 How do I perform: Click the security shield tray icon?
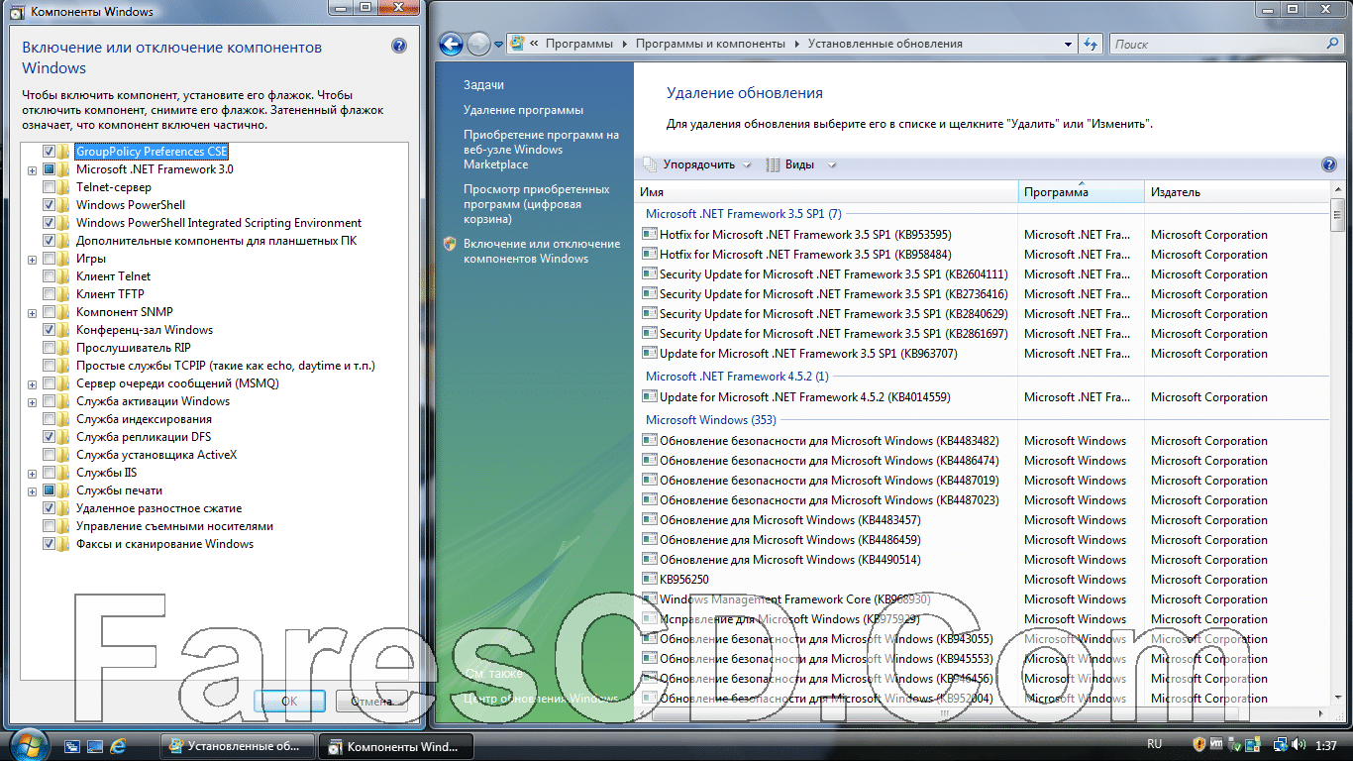pyautogui.click(x=1198, y=744)
